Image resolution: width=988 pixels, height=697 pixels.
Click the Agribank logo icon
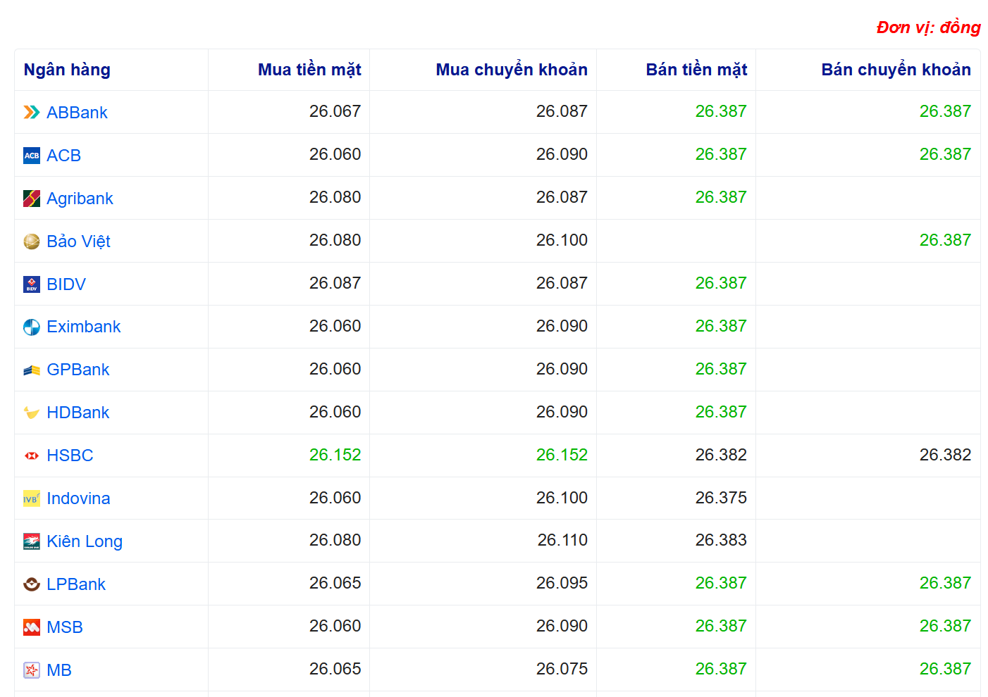pos(32,199)
